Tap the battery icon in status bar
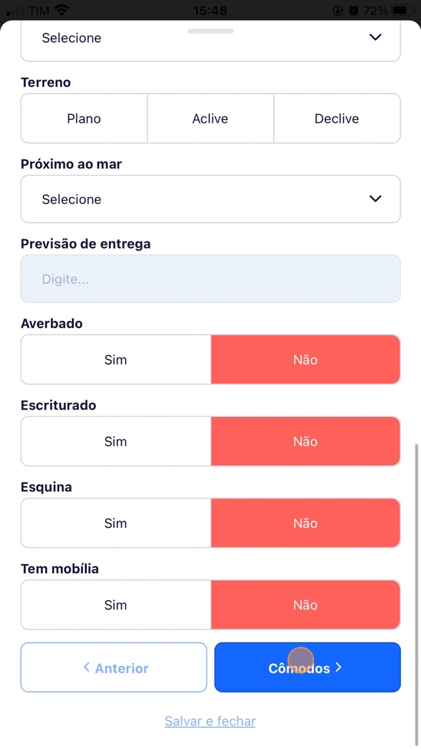The width and height of the screenshot is (421, 749). [x=402, y=11]
